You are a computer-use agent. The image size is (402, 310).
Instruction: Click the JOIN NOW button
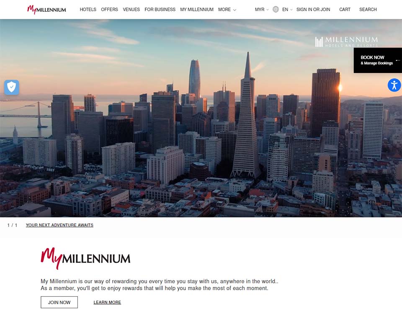[x=59, y=302]
